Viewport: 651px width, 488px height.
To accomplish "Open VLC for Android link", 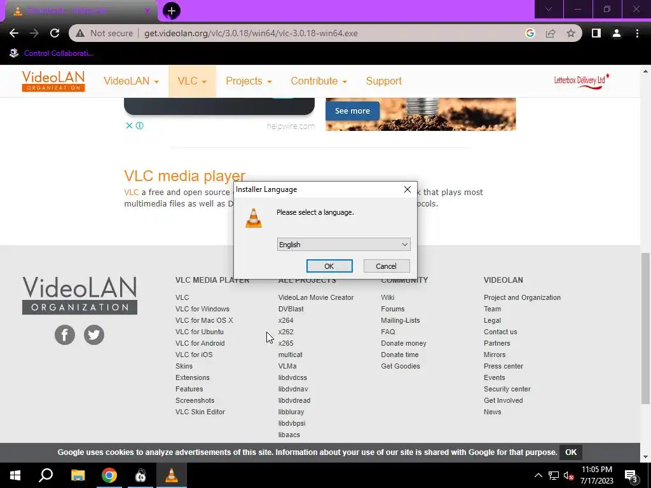I will coord(200,343).
